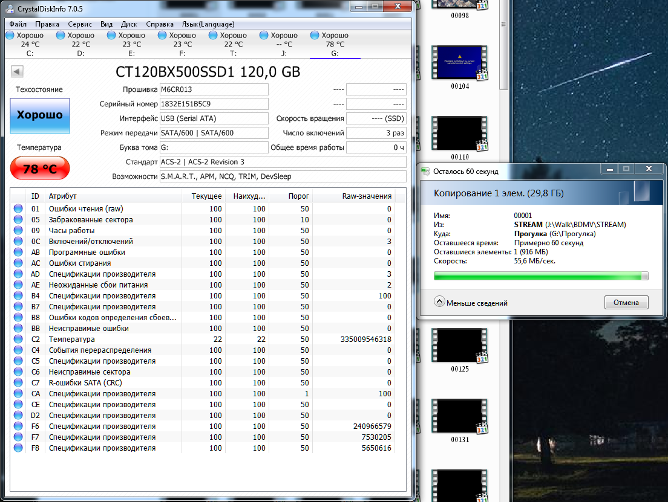Screen dimensions: 668x502
Task: Select the Забракованные сектора attribute
Action: pyautogui.click(x=91, y=219)
